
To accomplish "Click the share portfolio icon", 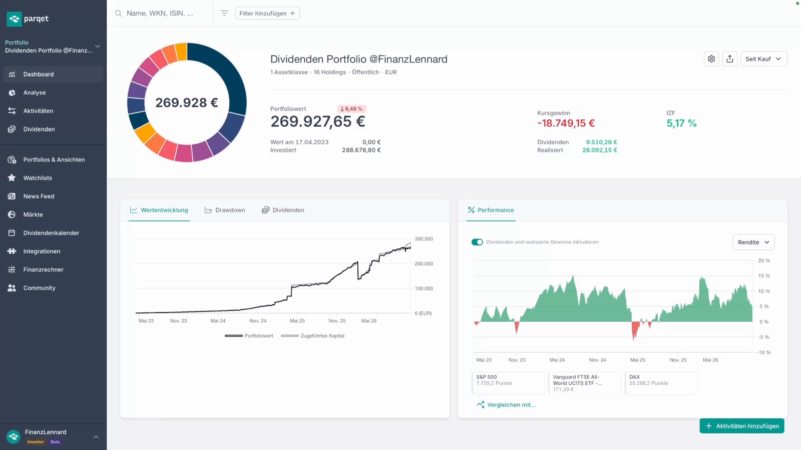I will tap(730, 59).
